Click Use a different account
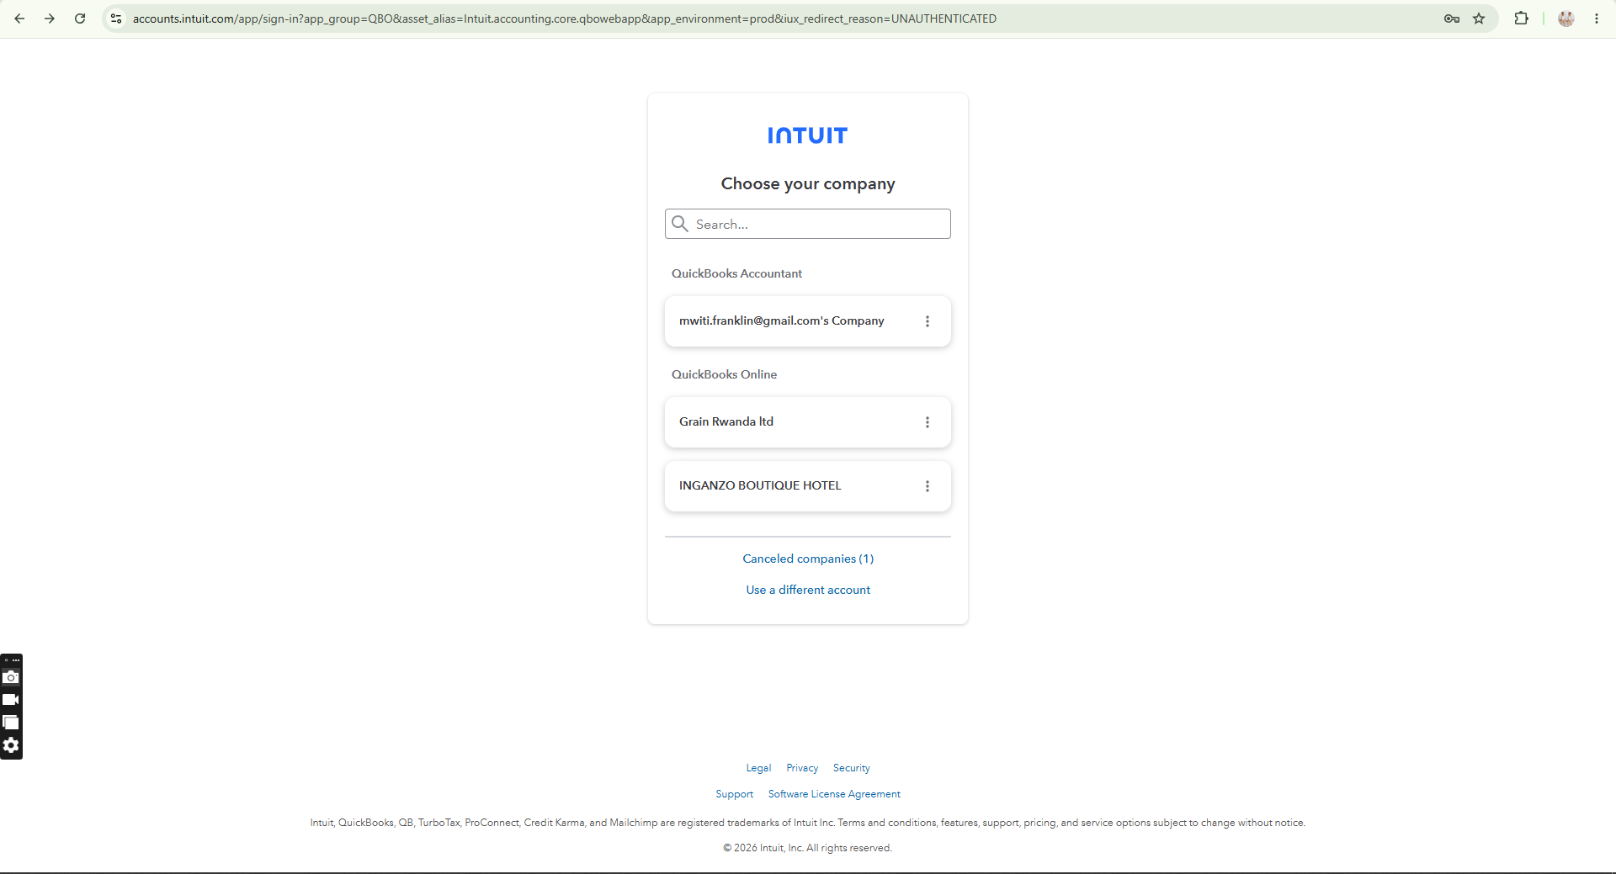The image size is (1616, 874). pos(808,590)
